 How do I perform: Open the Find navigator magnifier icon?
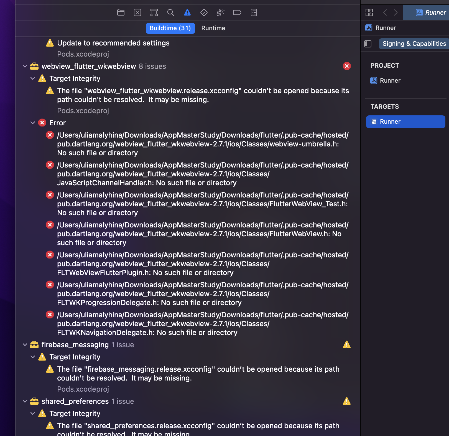171,12
